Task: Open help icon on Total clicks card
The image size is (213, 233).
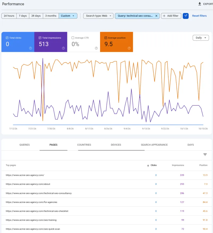Action: click(x=30, y=48)
